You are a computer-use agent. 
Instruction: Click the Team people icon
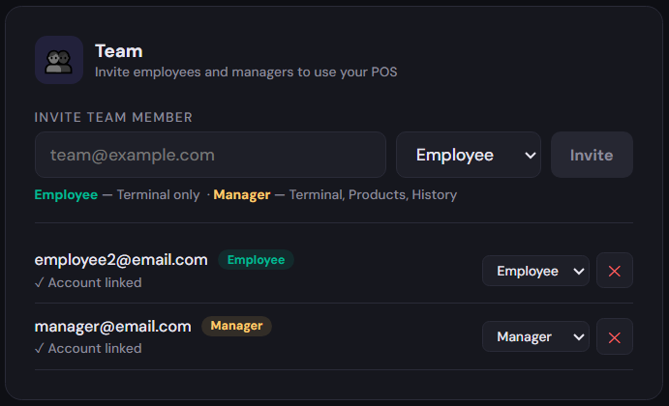point(59,60)
